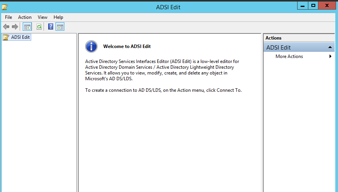Screen dimensions: 338x192
Task: Click the Refresh toolbar icon
Action: click(x=39, y=27)
